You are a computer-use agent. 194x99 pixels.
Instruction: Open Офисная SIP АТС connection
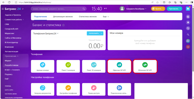(119, 66)
